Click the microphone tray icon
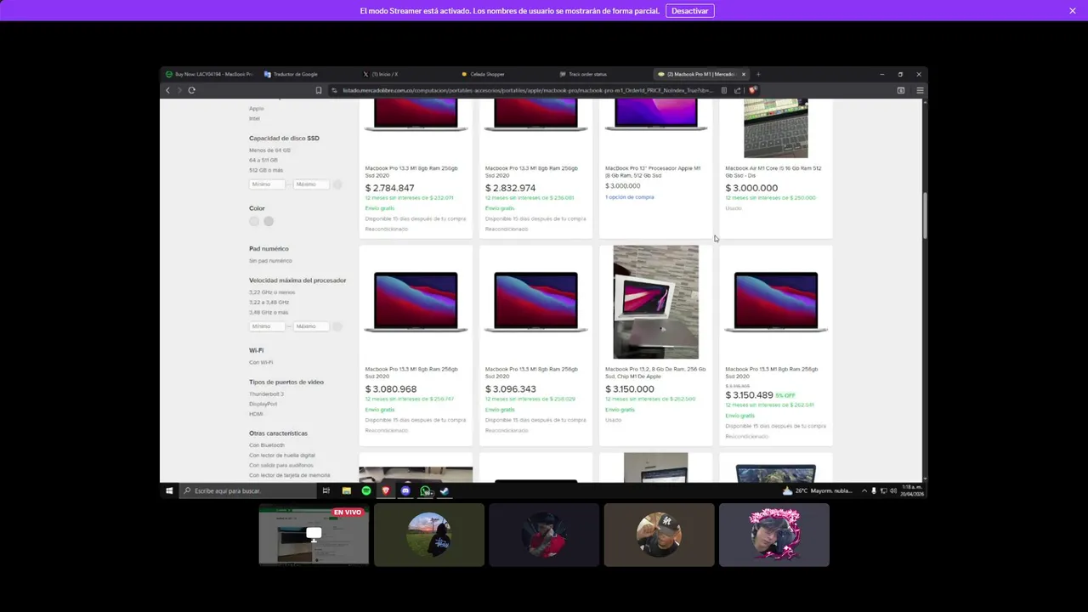The image size is (1088, 612). coord(875,490)
